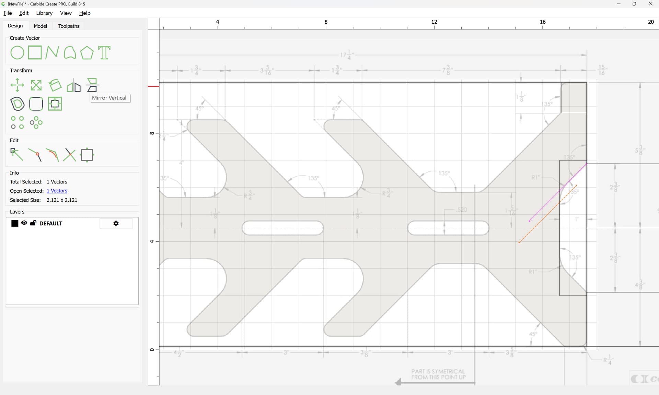Click the magenta diagonal line on canvas

[558, 192]
